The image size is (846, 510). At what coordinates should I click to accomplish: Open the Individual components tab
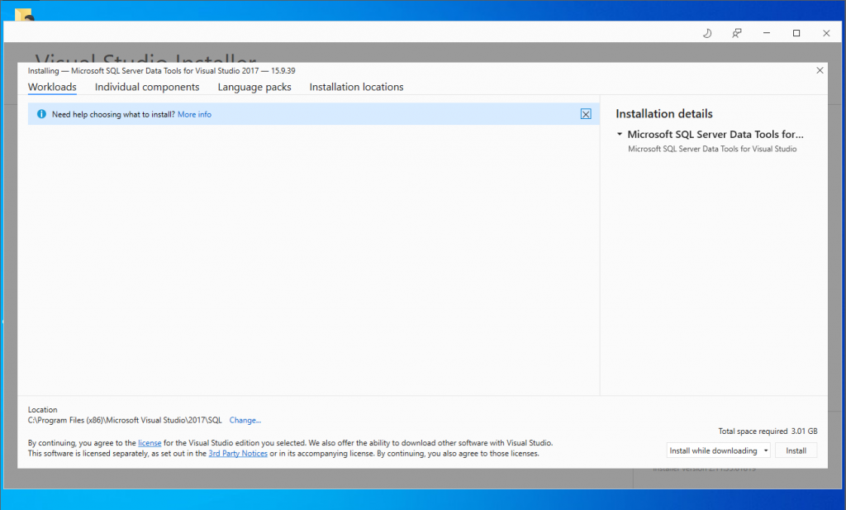tap(147, 87)
